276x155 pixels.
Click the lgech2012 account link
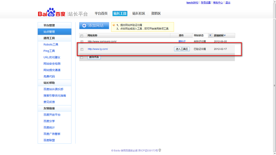pos(192,3)
